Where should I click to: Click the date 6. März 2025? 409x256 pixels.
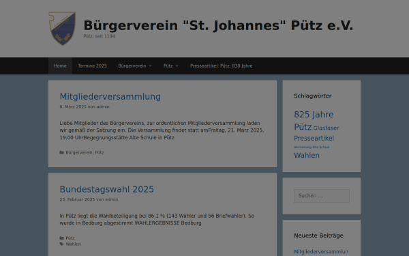73,106
